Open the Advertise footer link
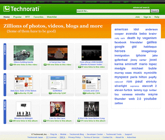165x140 pixels. pyautogui.click(x=131, y=137)
